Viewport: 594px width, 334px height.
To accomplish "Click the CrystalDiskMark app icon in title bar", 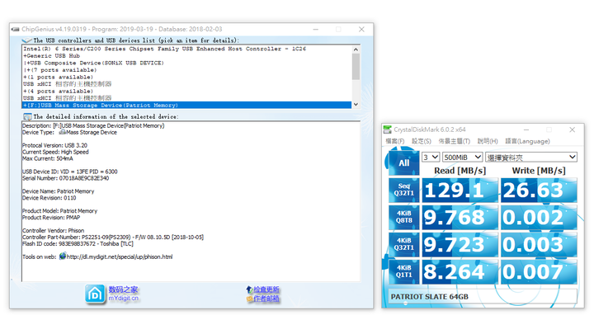I will pyautogui.click(x=387, y=129).
